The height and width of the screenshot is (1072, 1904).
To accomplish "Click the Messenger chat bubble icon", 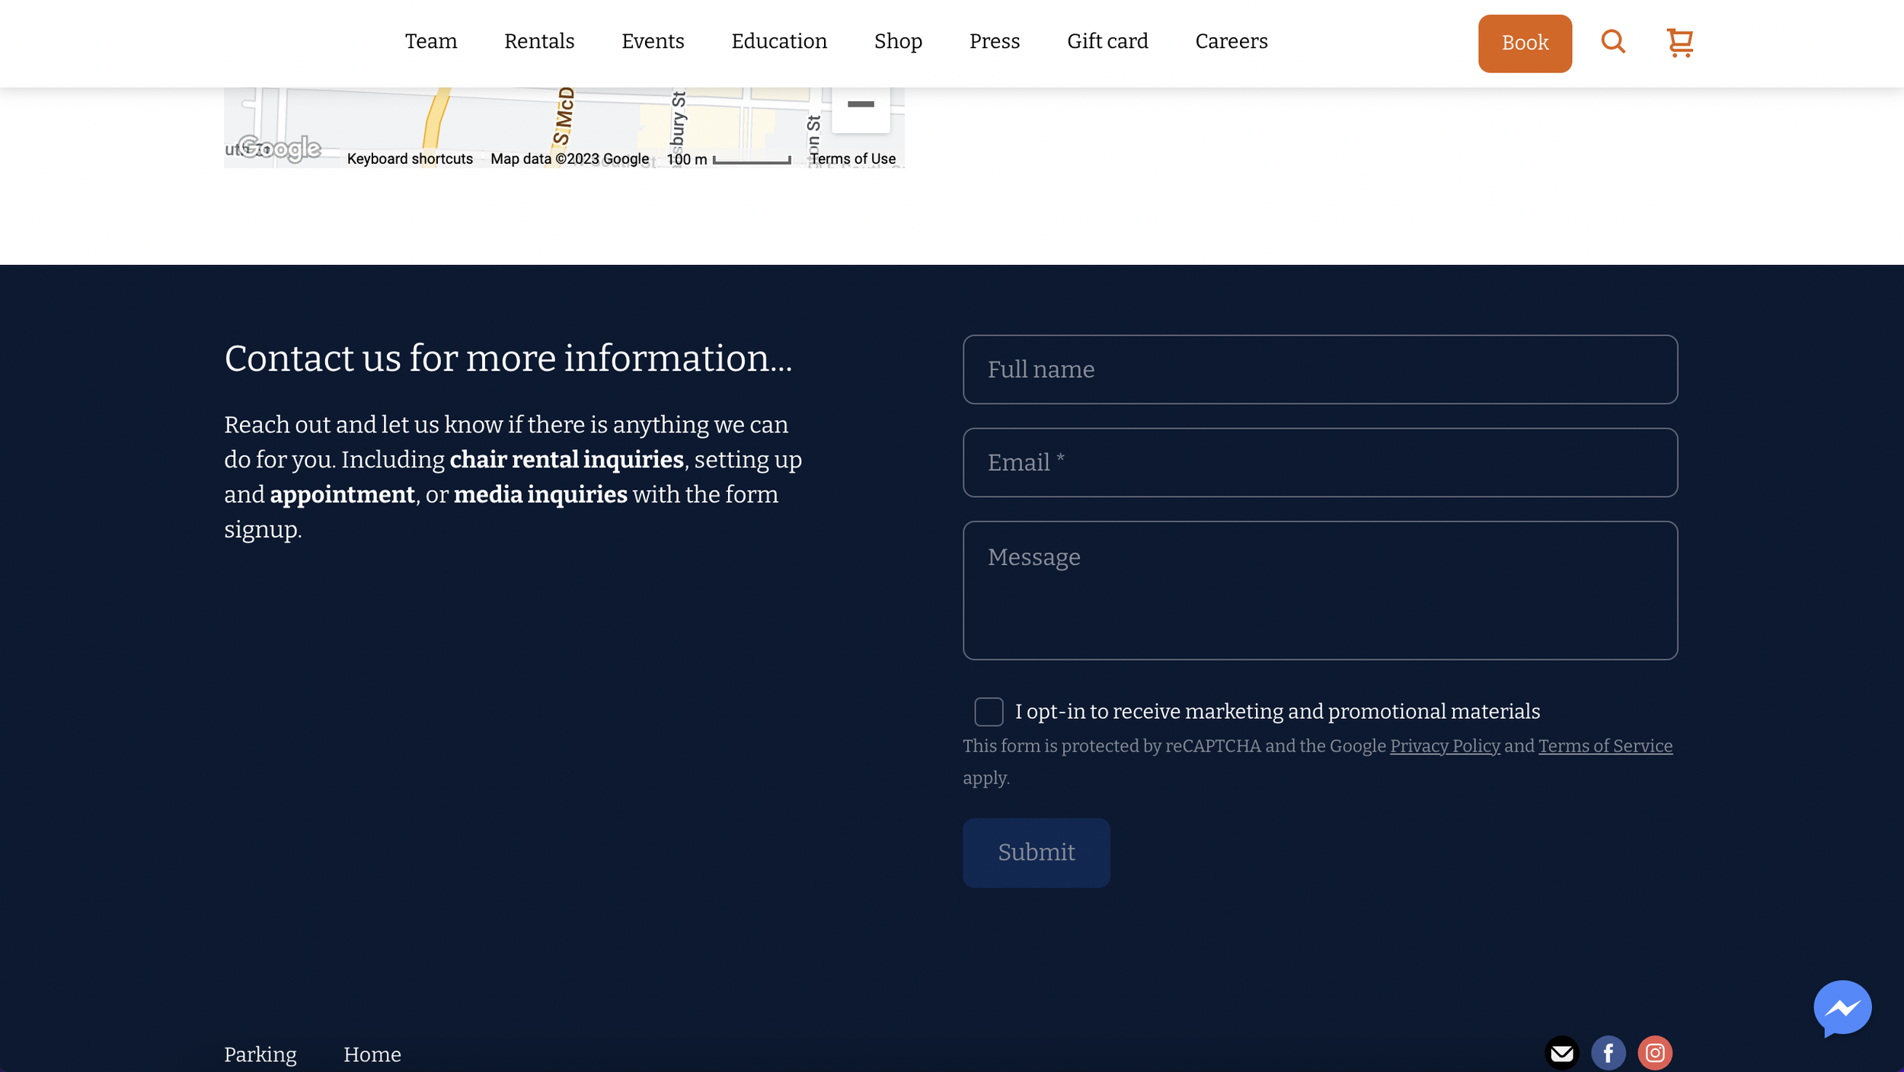I will [x=1842, y=1008].
